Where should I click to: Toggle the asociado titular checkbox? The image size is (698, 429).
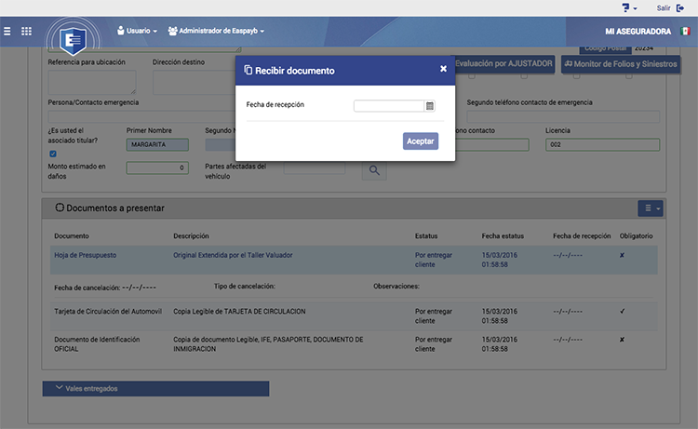(x=53, y=154)
